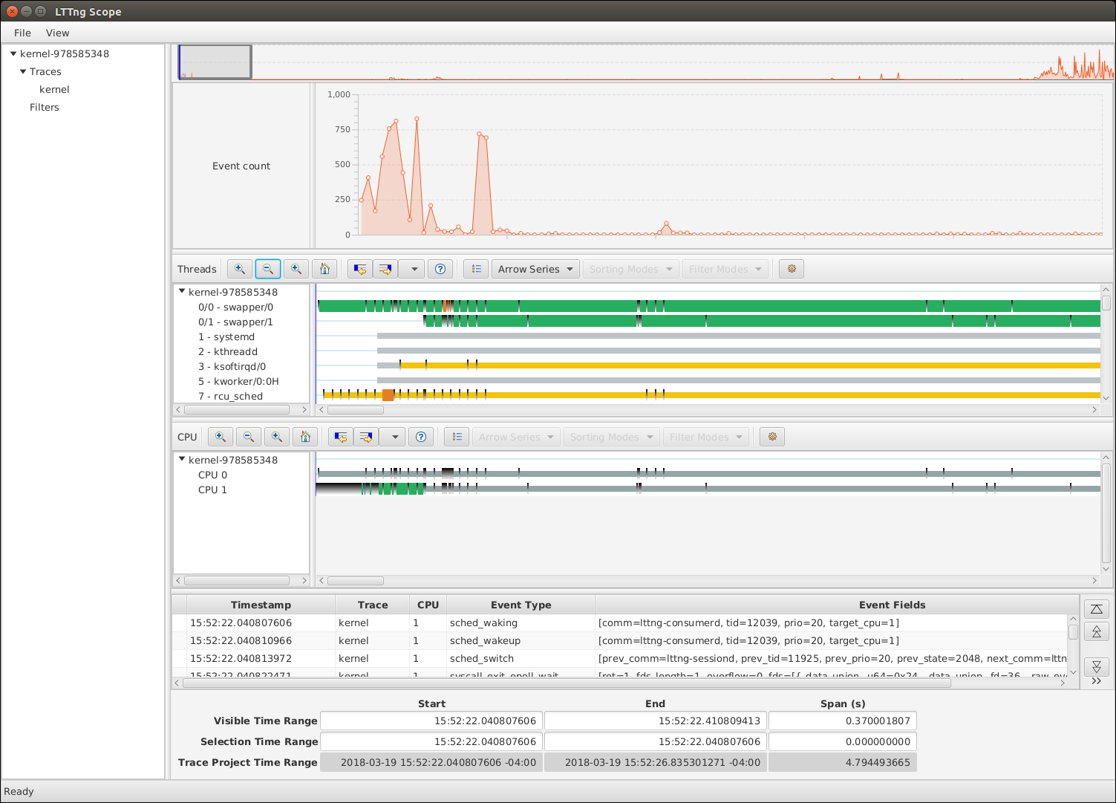Open the Threads Filter Modes dropdown

pyautogui.click(x=725, y=269)
